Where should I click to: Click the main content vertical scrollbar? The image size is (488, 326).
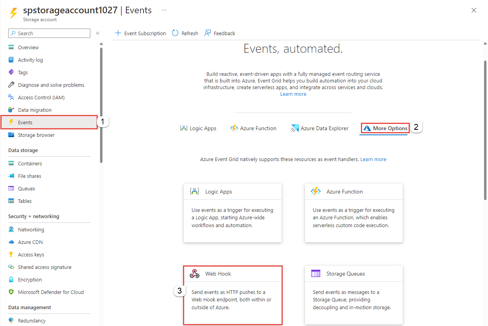486,131
